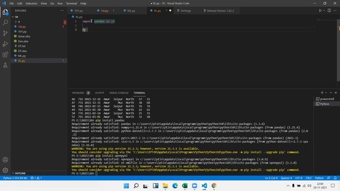Open Explorer Views and More Actions ellipsis

62,11
